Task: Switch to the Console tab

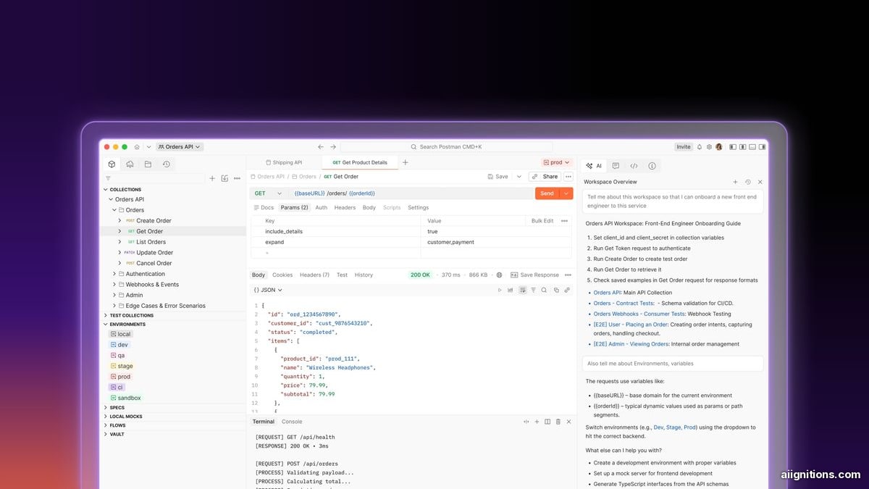Action: point(292,422)
